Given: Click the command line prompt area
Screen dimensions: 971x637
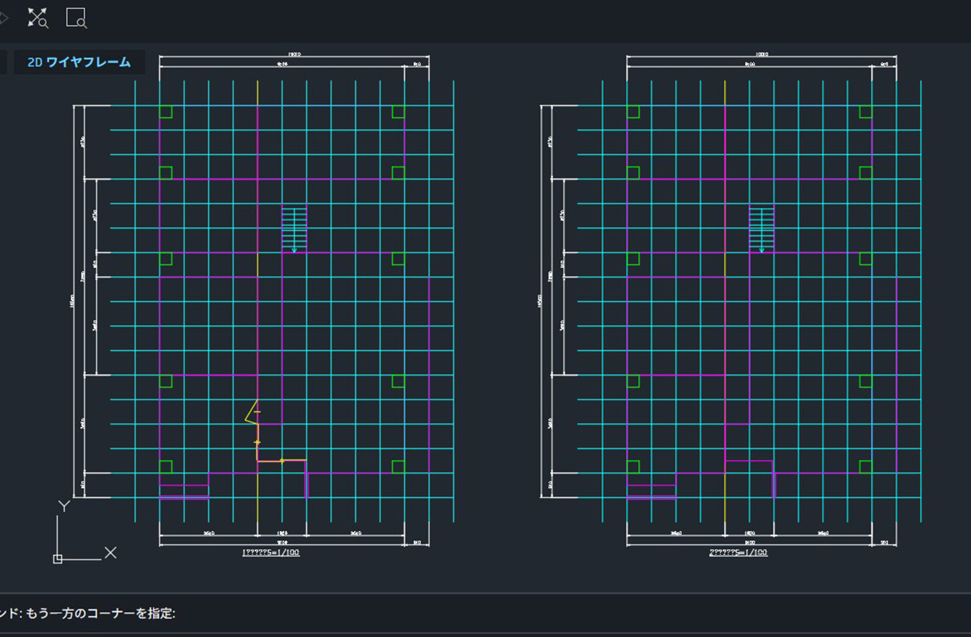Looking at the screenshot, I should click(x=436, y=613).
